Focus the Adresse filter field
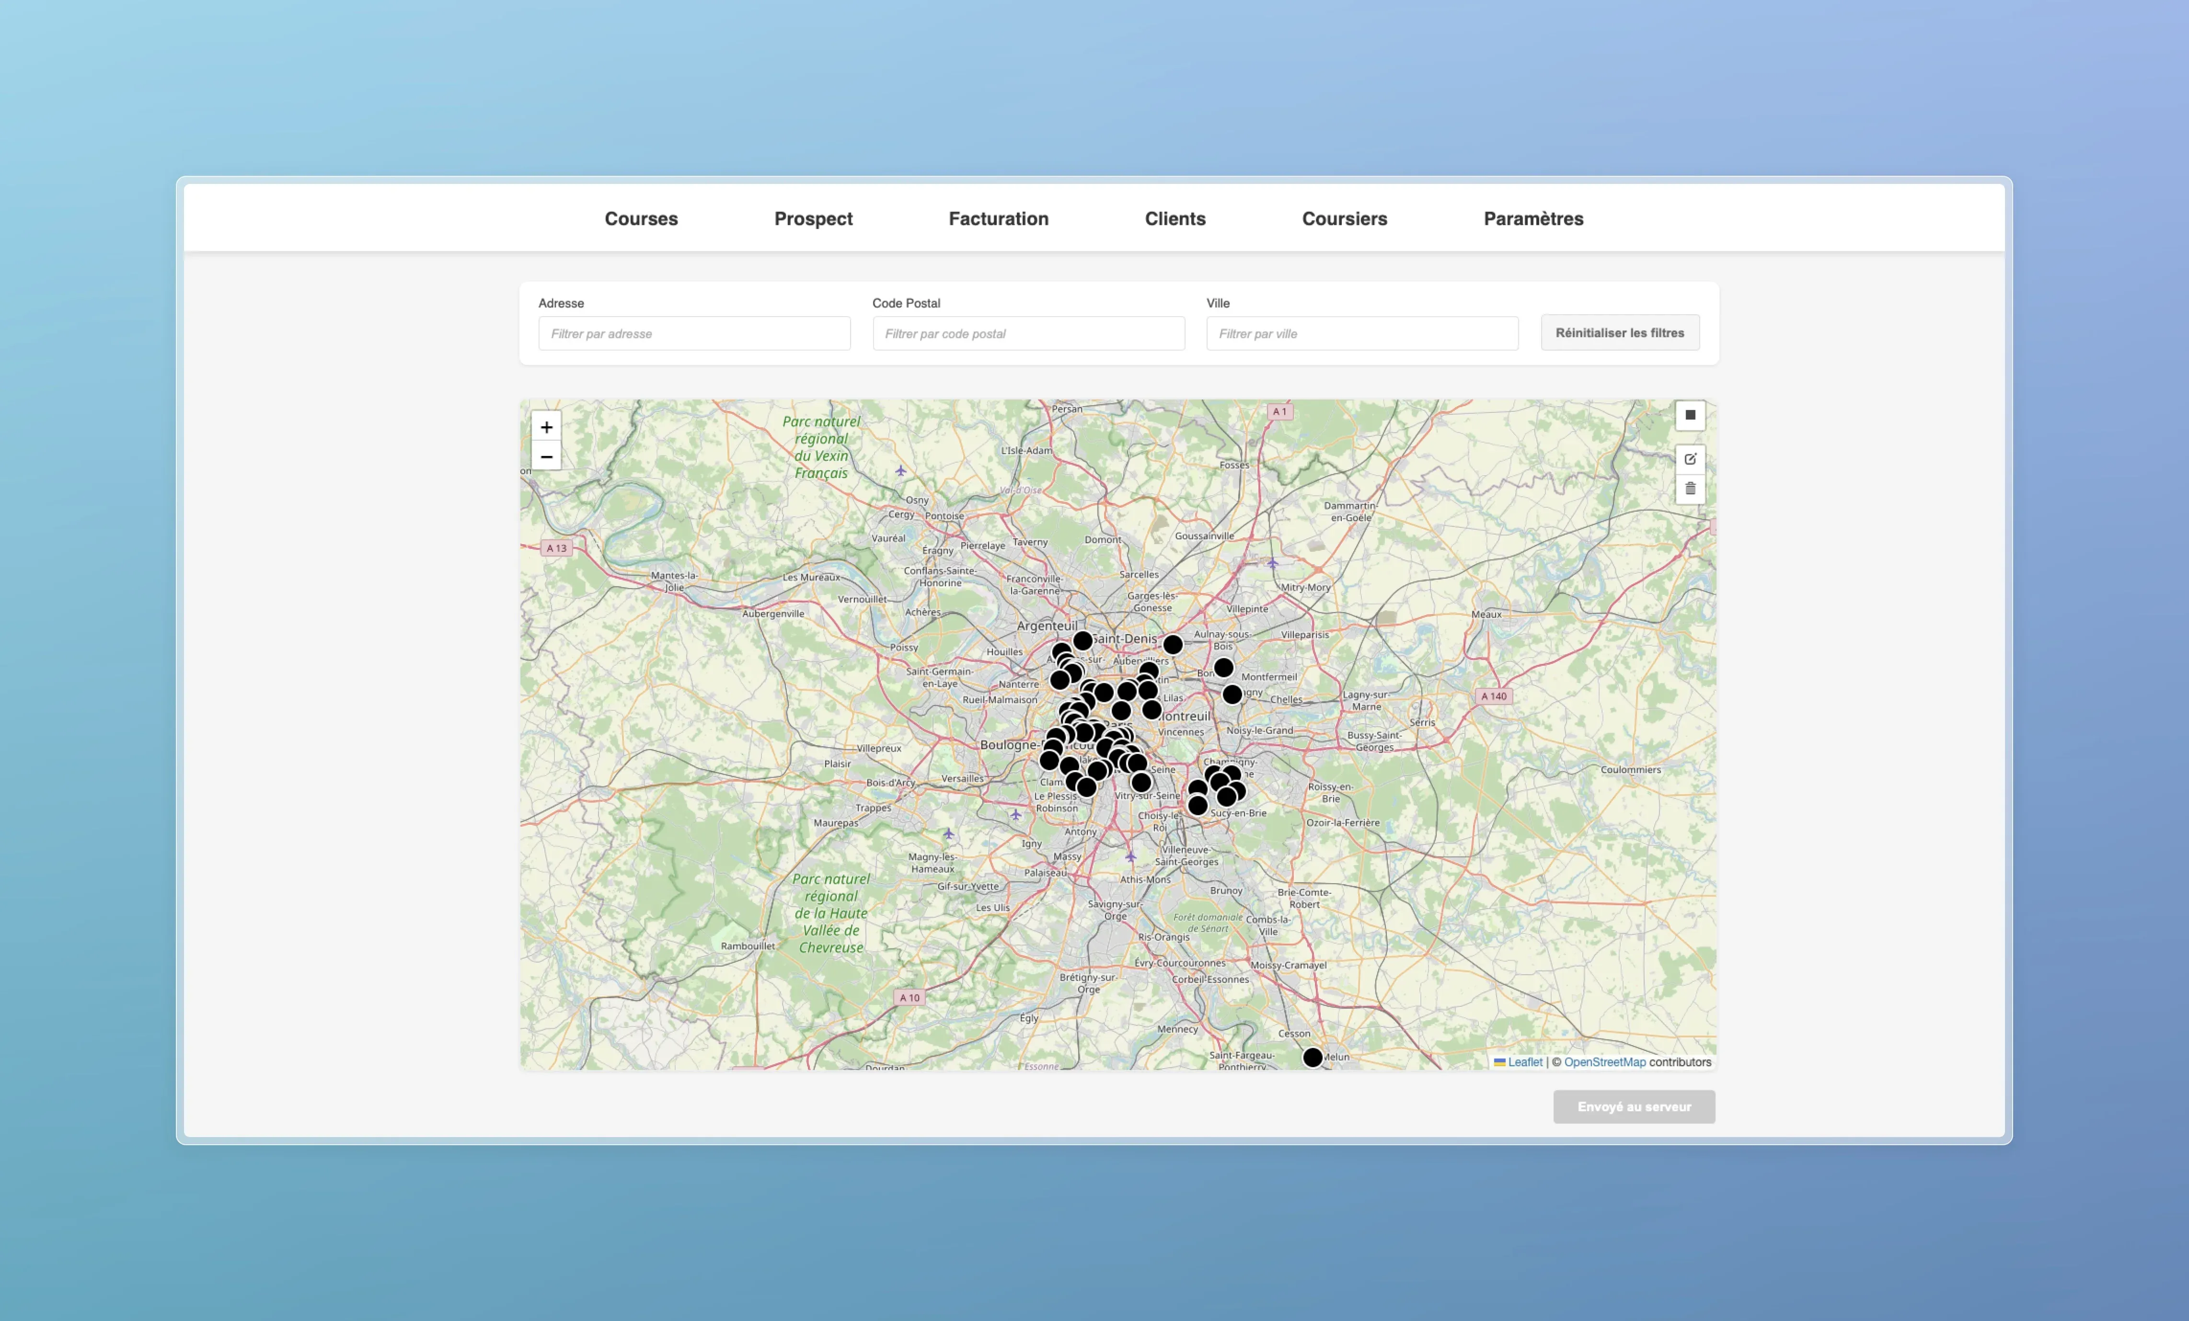 pos(694,334)
